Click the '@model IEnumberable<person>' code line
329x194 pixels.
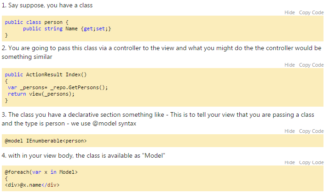tap(46, 141)
